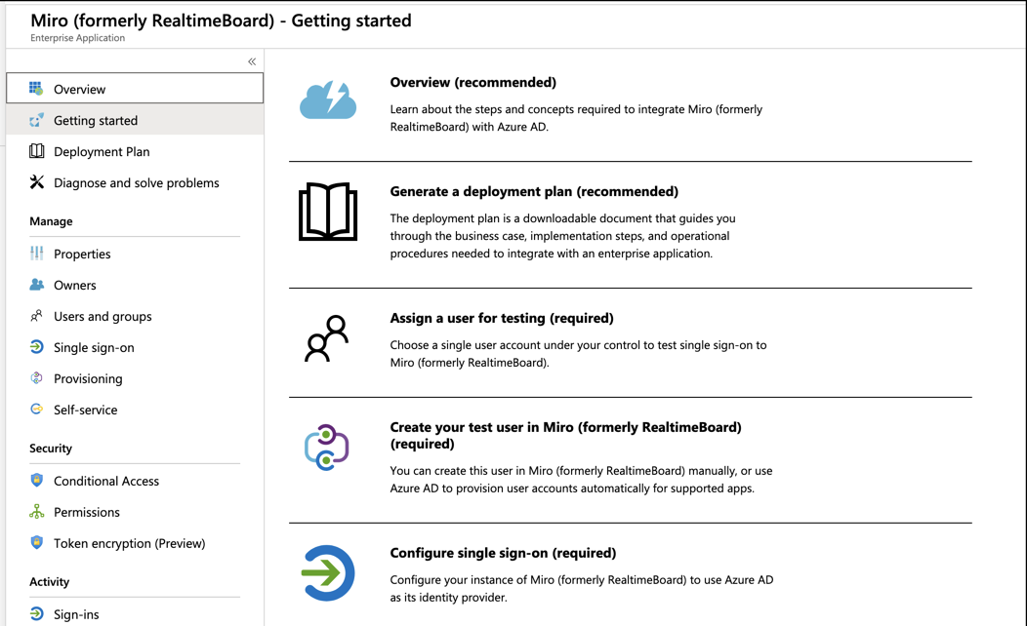Click the Properties sliders icon
The width and height of the screenshot is (1027, 626).
36,254
